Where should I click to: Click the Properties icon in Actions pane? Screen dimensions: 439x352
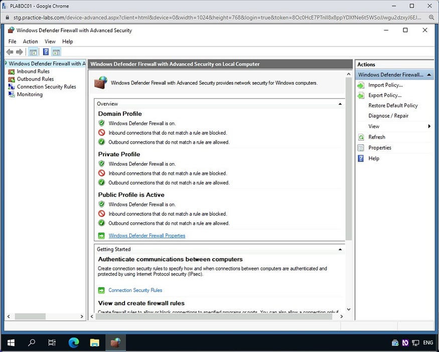(361, 148)
